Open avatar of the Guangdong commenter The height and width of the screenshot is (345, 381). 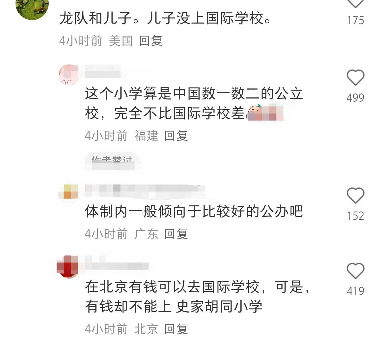tap(69, 192)
